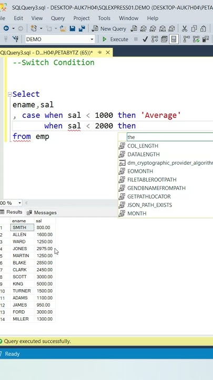Select the SQLQuery3.sql document tab

[46, 53]
